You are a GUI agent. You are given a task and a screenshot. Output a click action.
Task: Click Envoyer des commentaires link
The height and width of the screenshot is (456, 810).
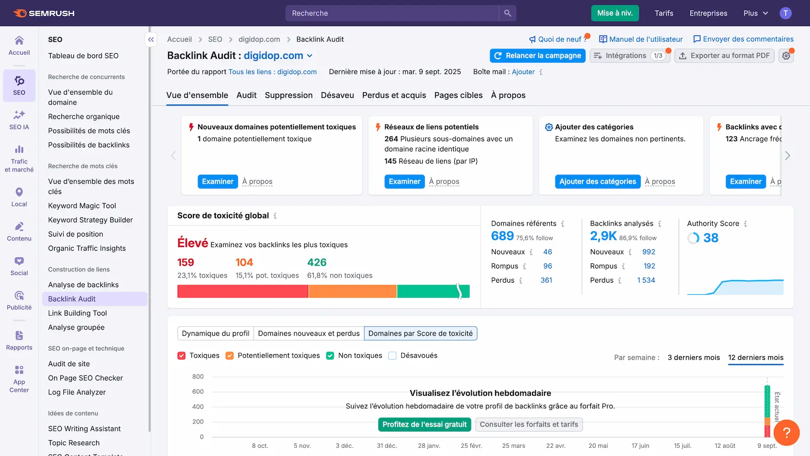coord(743,39)
